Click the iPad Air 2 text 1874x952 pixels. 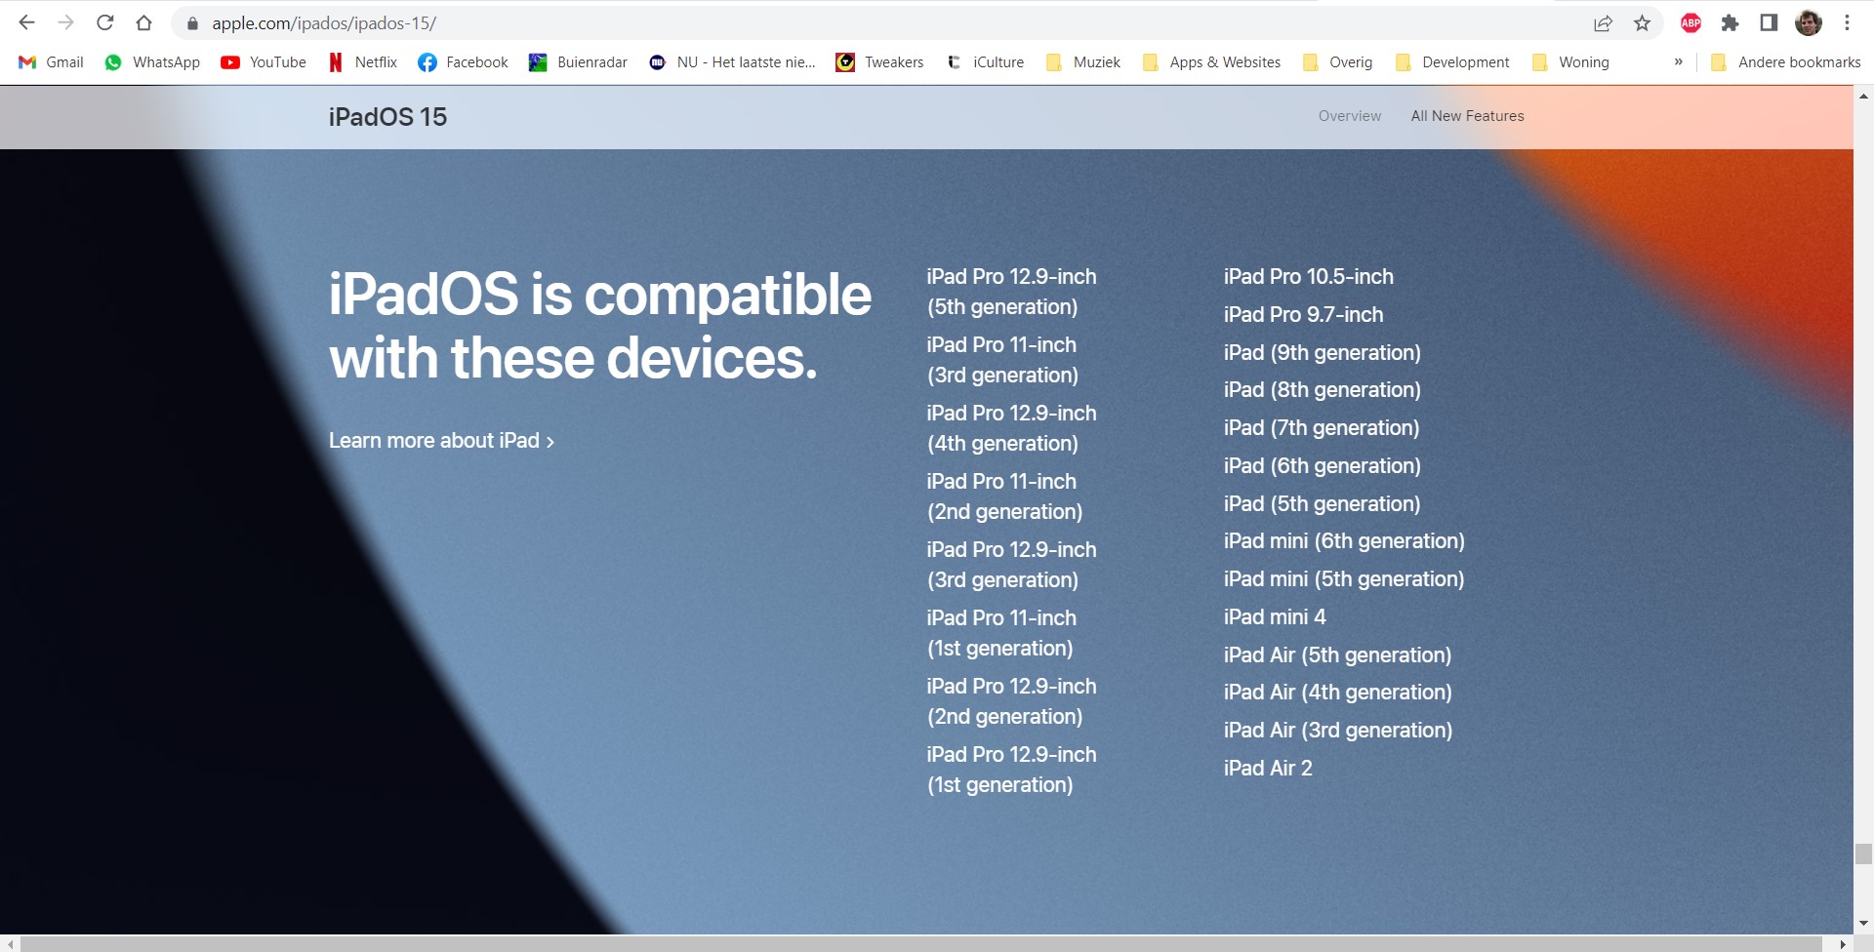tap(1268, 769)
